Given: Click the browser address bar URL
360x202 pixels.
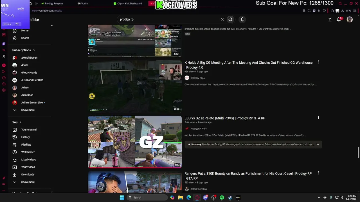Looking at the screenshot, I should [x=47, y=11].
